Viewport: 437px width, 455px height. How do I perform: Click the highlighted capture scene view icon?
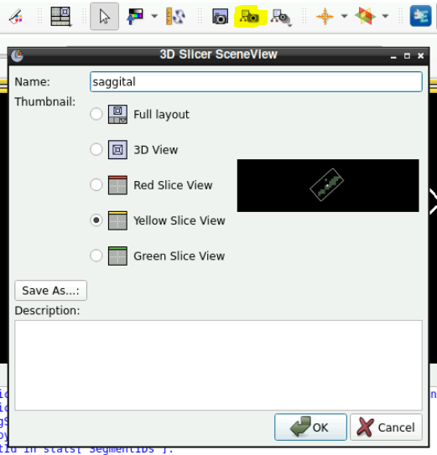[x=250, y=16]
